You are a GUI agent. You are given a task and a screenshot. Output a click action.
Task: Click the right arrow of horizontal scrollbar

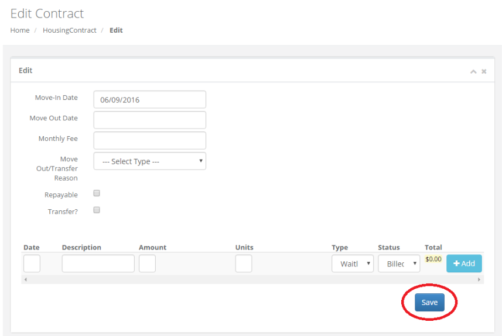pyautogui.click(x=479, y=279)
